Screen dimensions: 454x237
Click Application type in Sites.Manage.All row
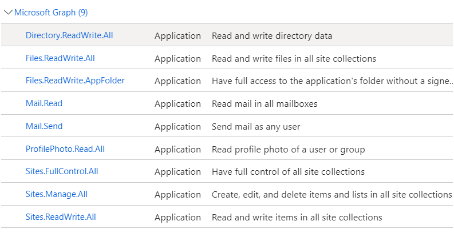pyautogui.click(x=177, y=195)
